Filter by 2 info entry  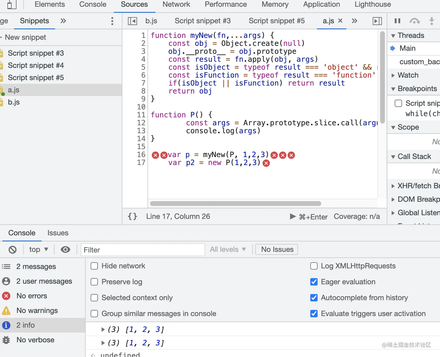pos(43,325)
